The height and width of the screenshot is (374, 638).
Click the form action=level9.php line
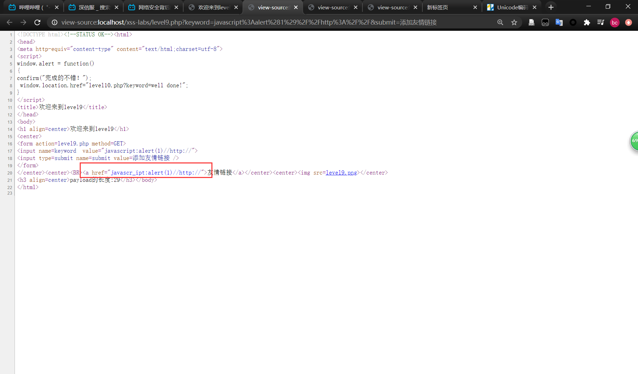pyautogui.click(x=71, y=143)
